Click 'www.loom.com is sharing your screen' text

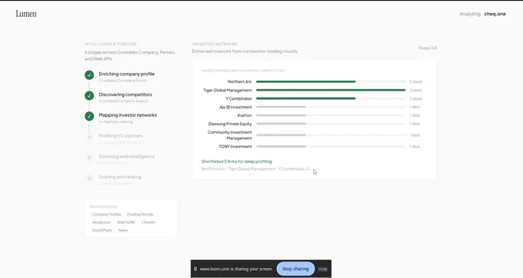[x=236, y=269]
